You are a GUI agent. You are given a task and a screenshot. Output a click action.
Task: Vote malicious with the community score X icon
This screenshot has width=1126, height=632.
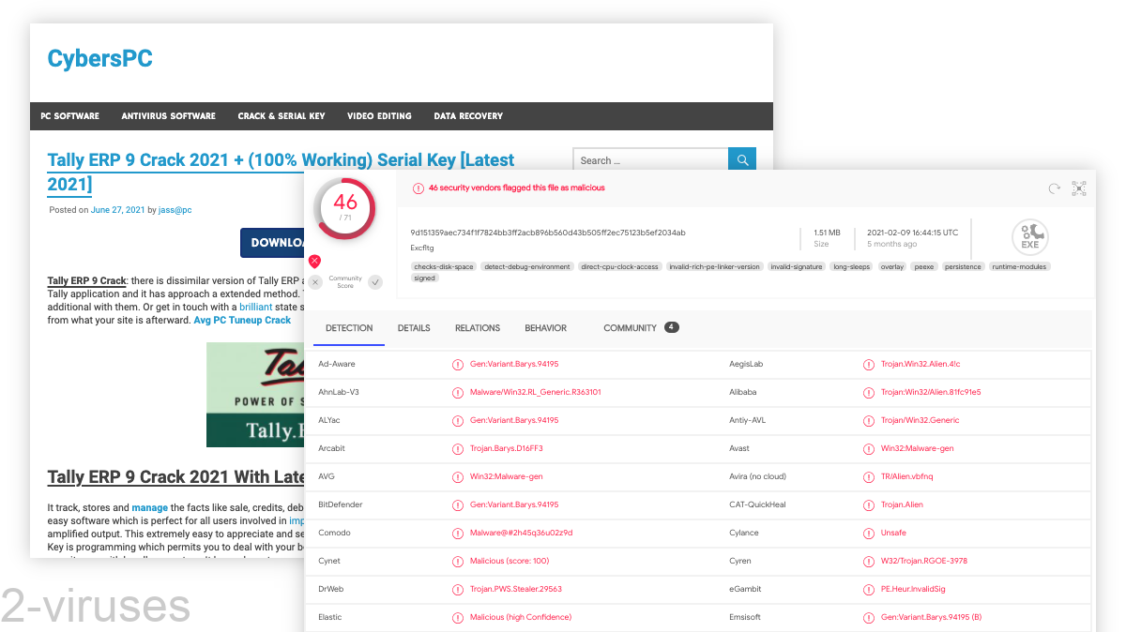point(315,282)
